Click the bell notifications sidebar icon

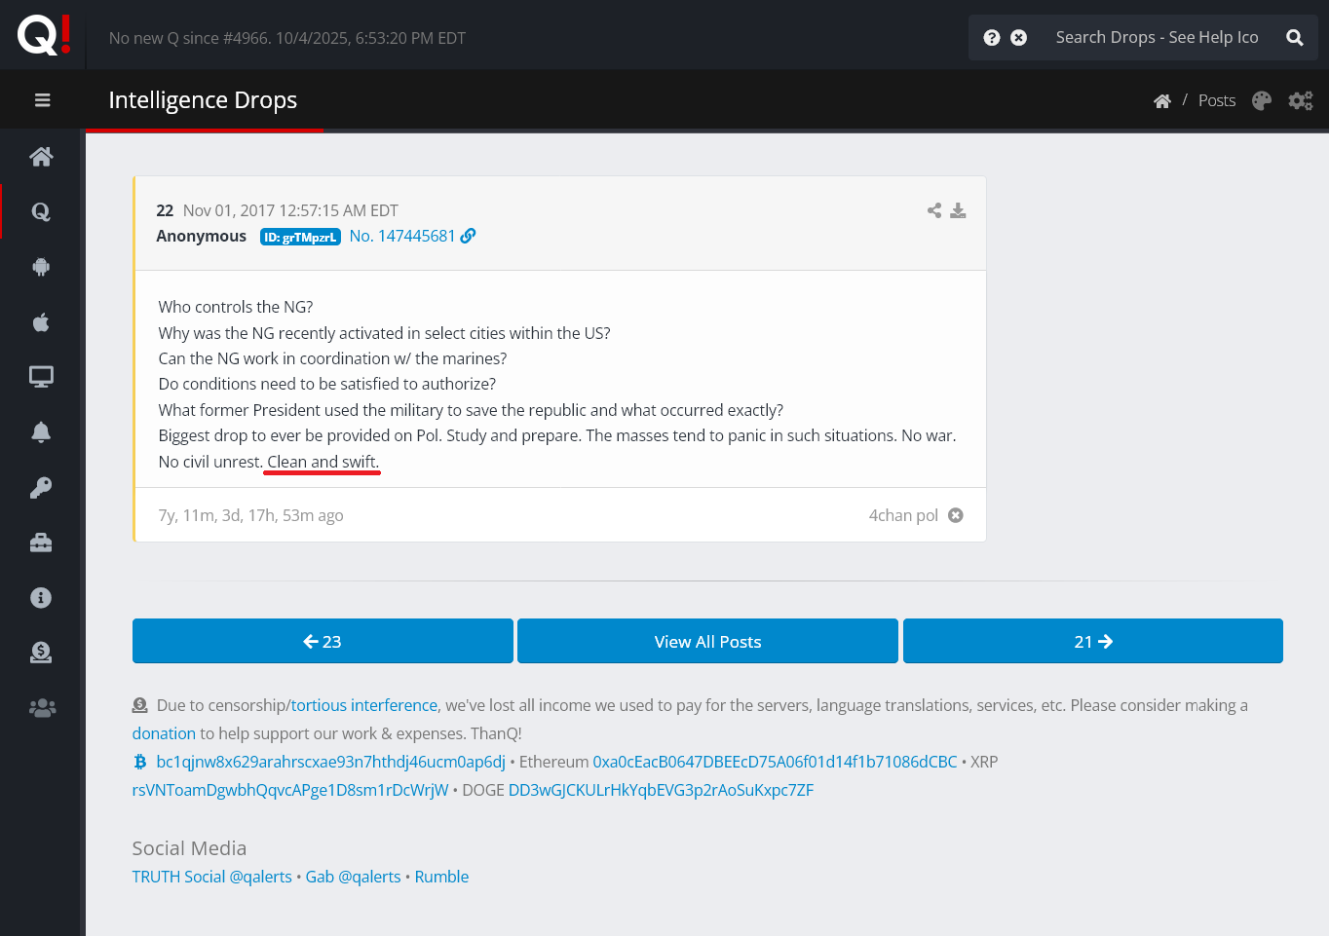click(41, 432)
